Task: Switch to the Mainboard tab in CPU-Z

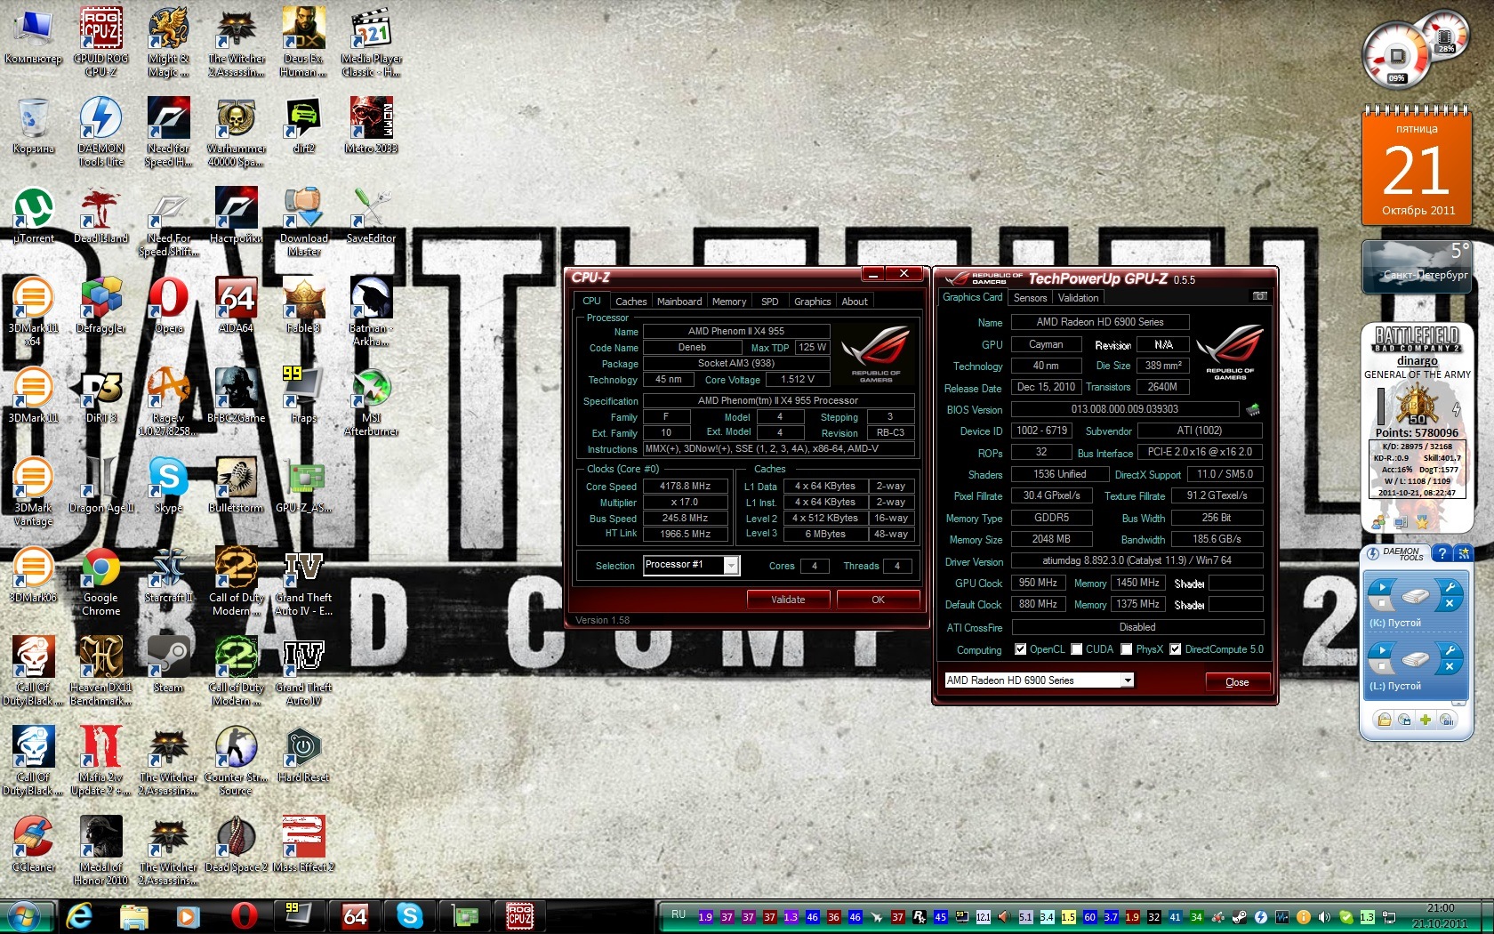Action: pyautogui.click(x=679, y=302)
